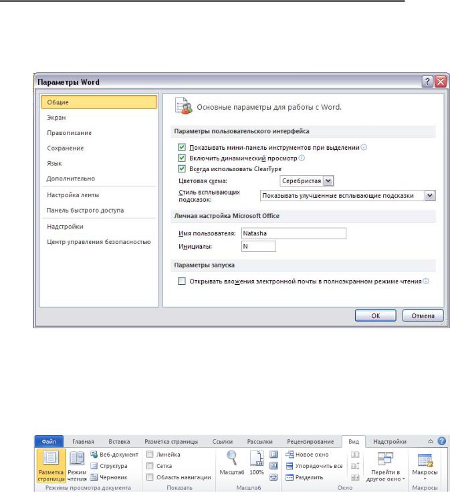Close the Параметры Word dialog
The width and height of the screenshot is (450, 492).
coord(441,82)
